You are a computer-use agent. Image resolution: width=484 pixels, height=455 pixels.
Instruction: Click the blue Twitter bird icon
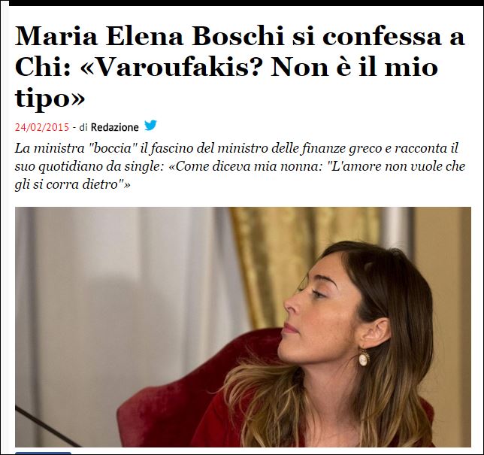[150, 126]
